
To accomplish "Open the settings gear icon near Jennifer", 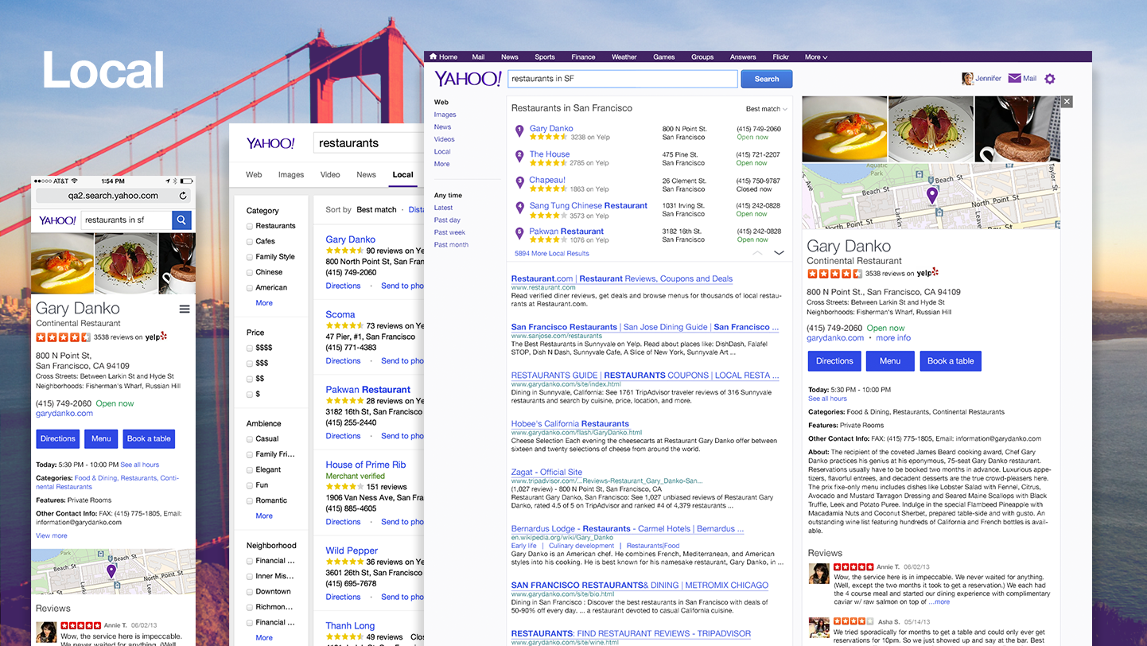I will click(1049, 79).
